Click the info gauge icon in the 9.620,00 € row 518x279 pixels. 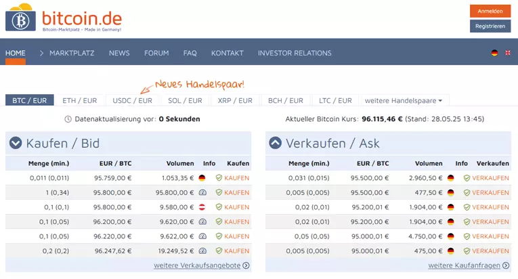(x=202, y=221)
